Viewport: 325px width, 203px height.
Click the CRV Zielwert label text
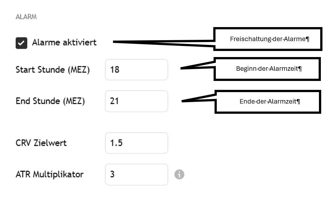click(x=41, y=143)
